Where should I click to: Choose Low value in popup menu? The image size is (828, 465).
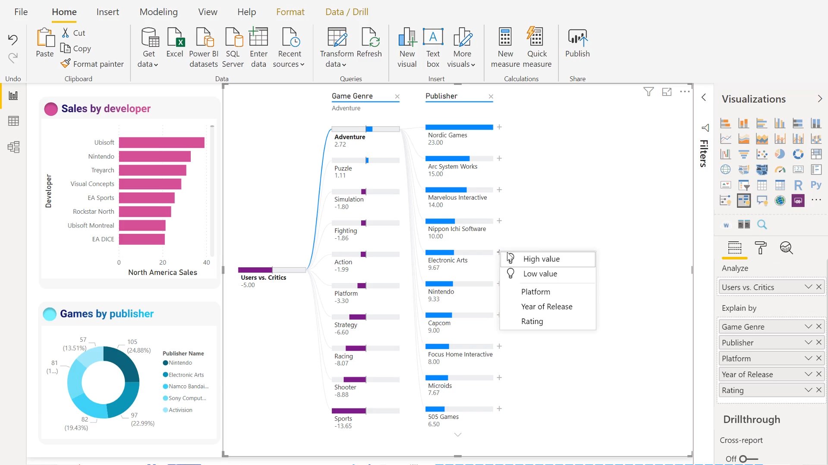[548, 274]
